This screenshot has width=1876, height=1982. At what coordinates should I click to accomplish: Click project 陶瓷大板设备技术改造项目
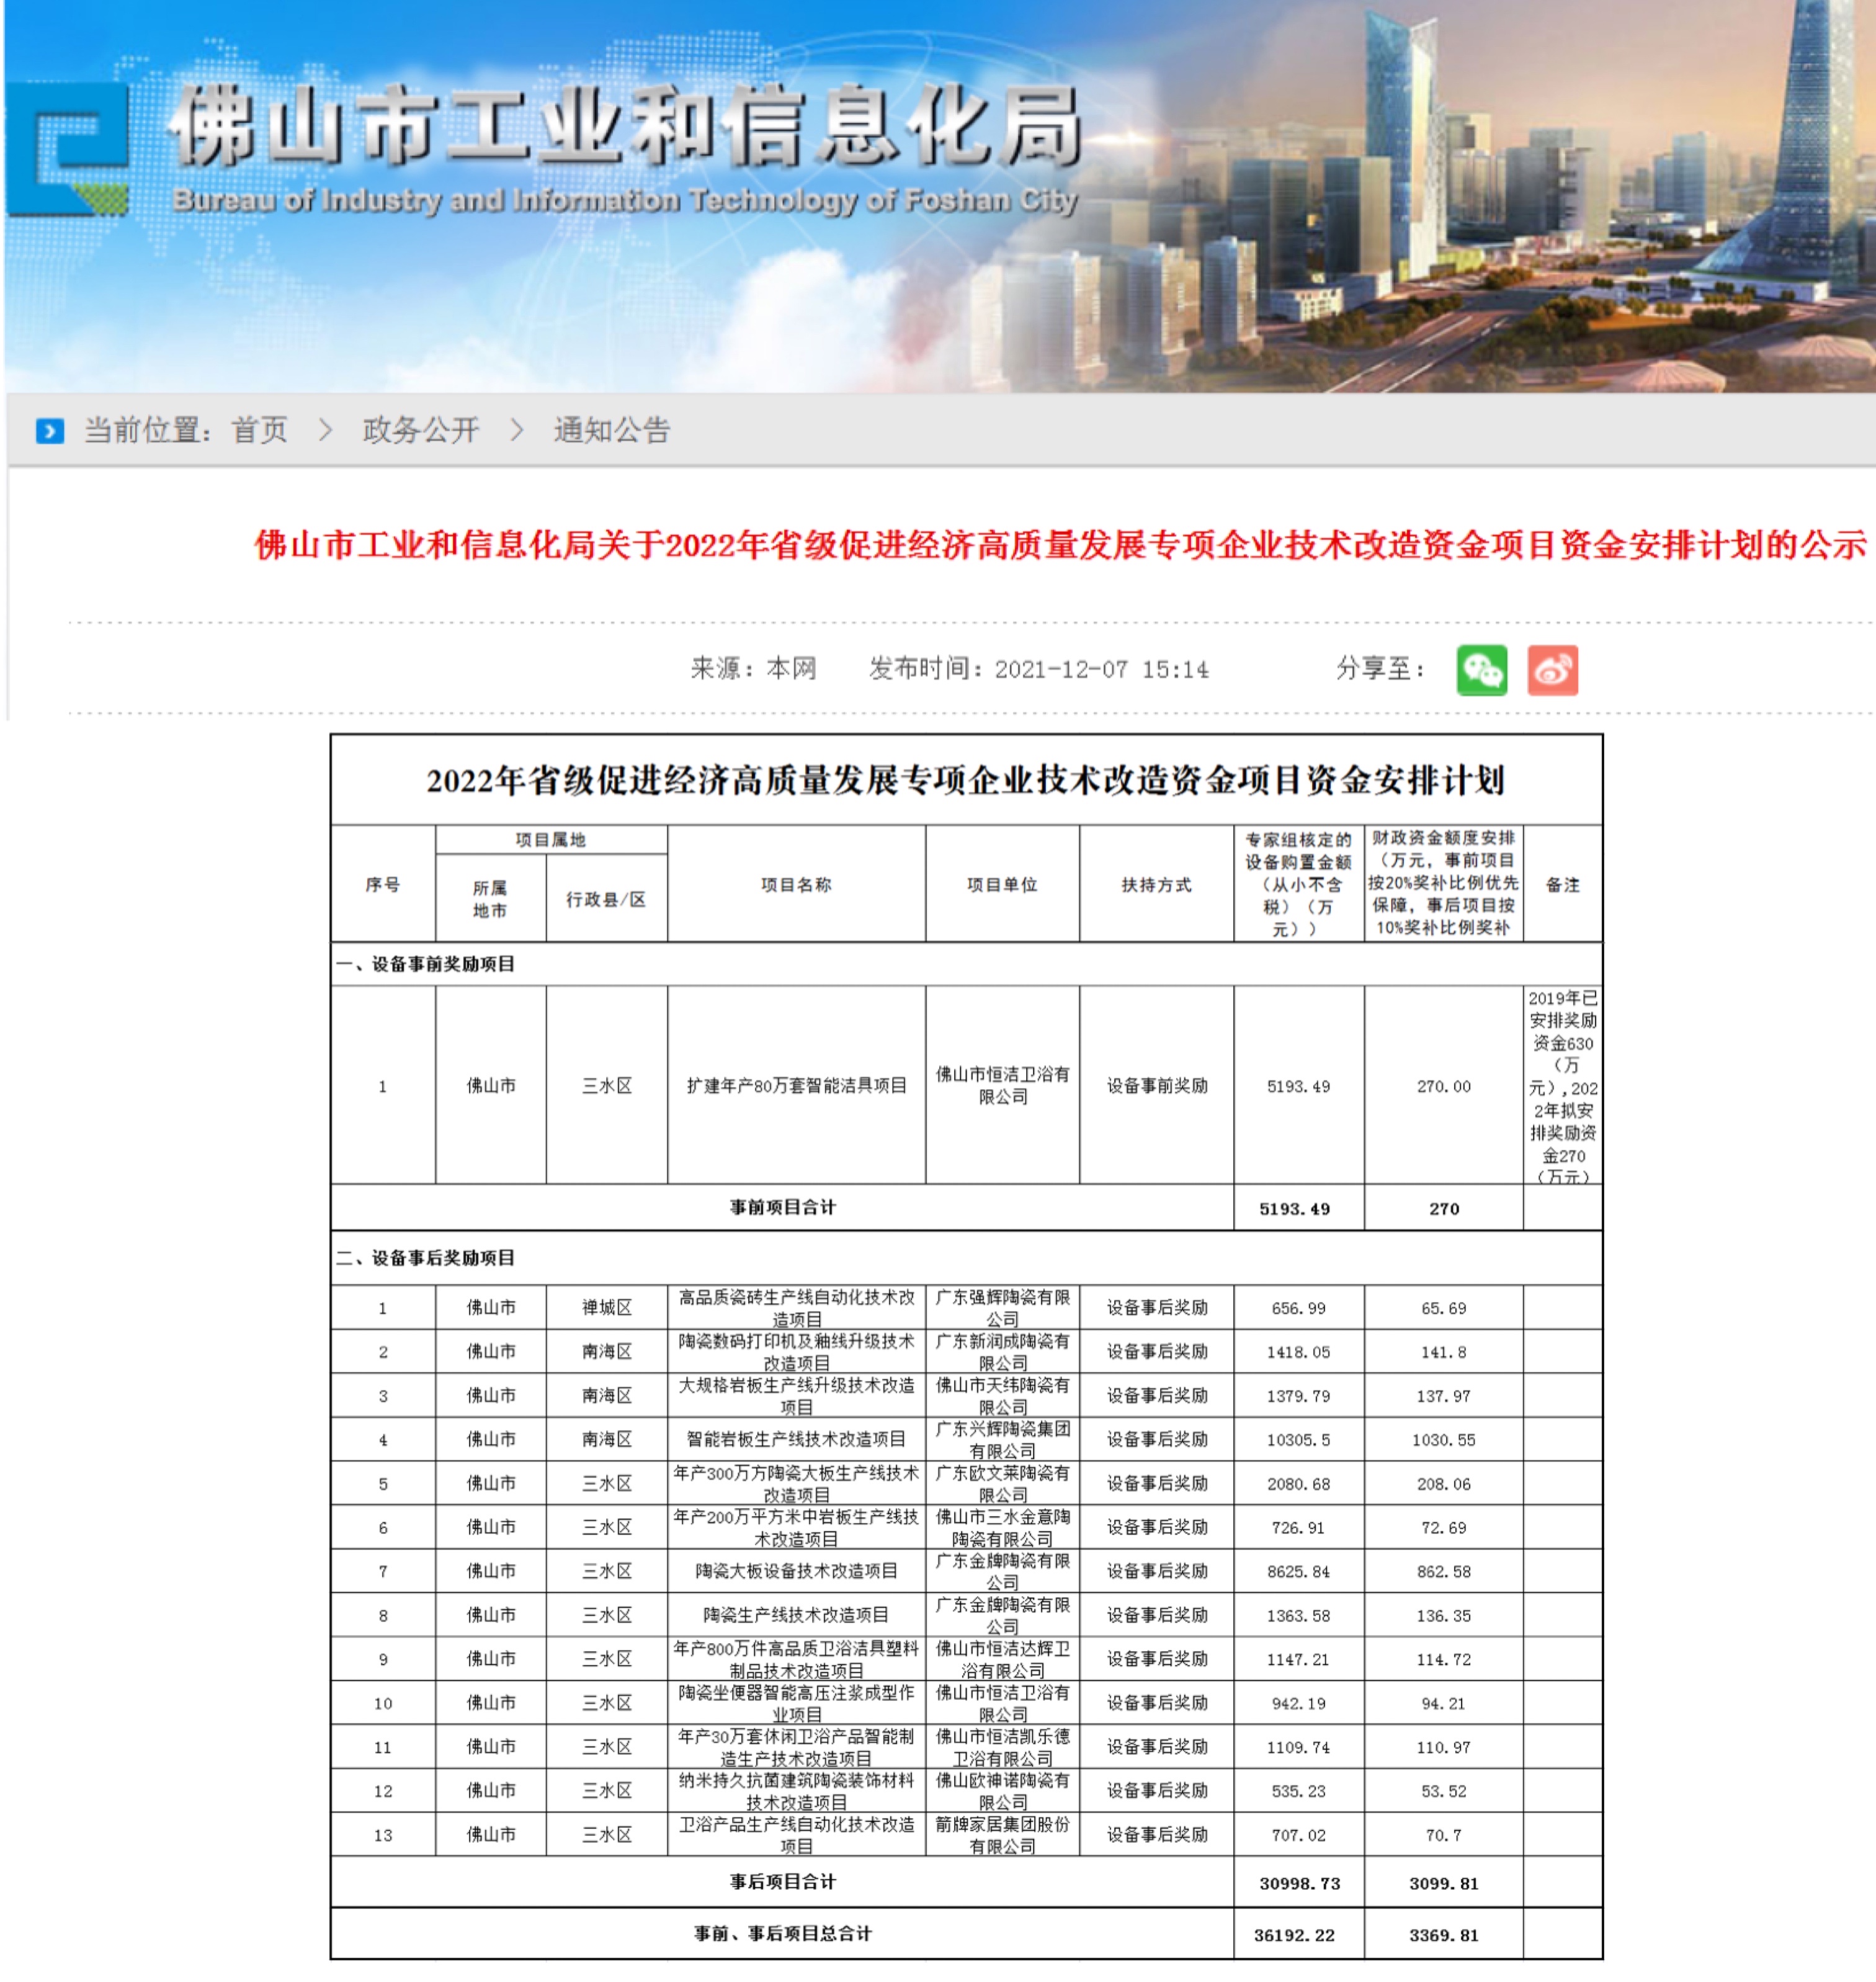[796, 1571]
